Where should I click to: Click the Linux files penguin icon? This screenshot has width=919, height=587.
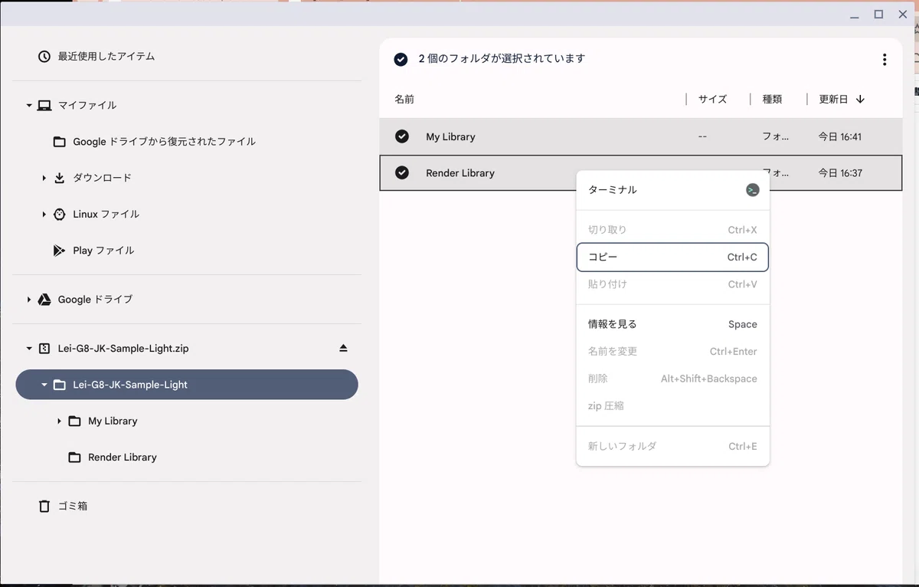tap(60, 215)
